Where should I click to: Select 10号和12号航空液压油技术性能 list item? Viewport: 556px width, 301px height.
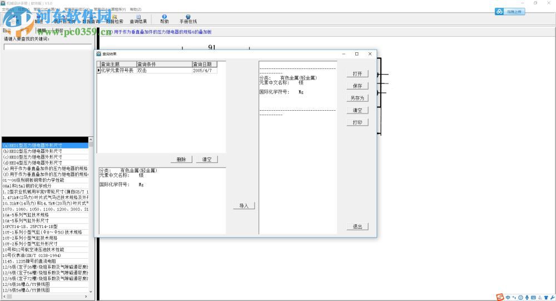tap(45, 249)
